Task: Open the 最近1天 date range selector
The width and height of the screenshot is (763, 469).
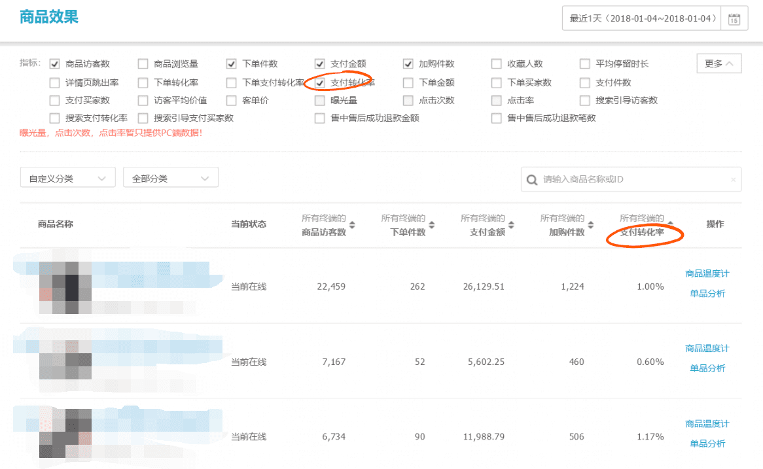Action: click(x=642, y=18)
